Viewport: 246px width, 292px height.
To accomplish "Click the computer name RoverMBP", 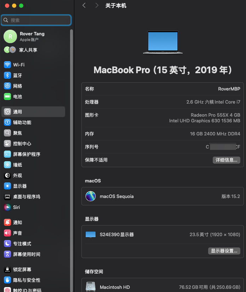I will click(x=229, y=89).
